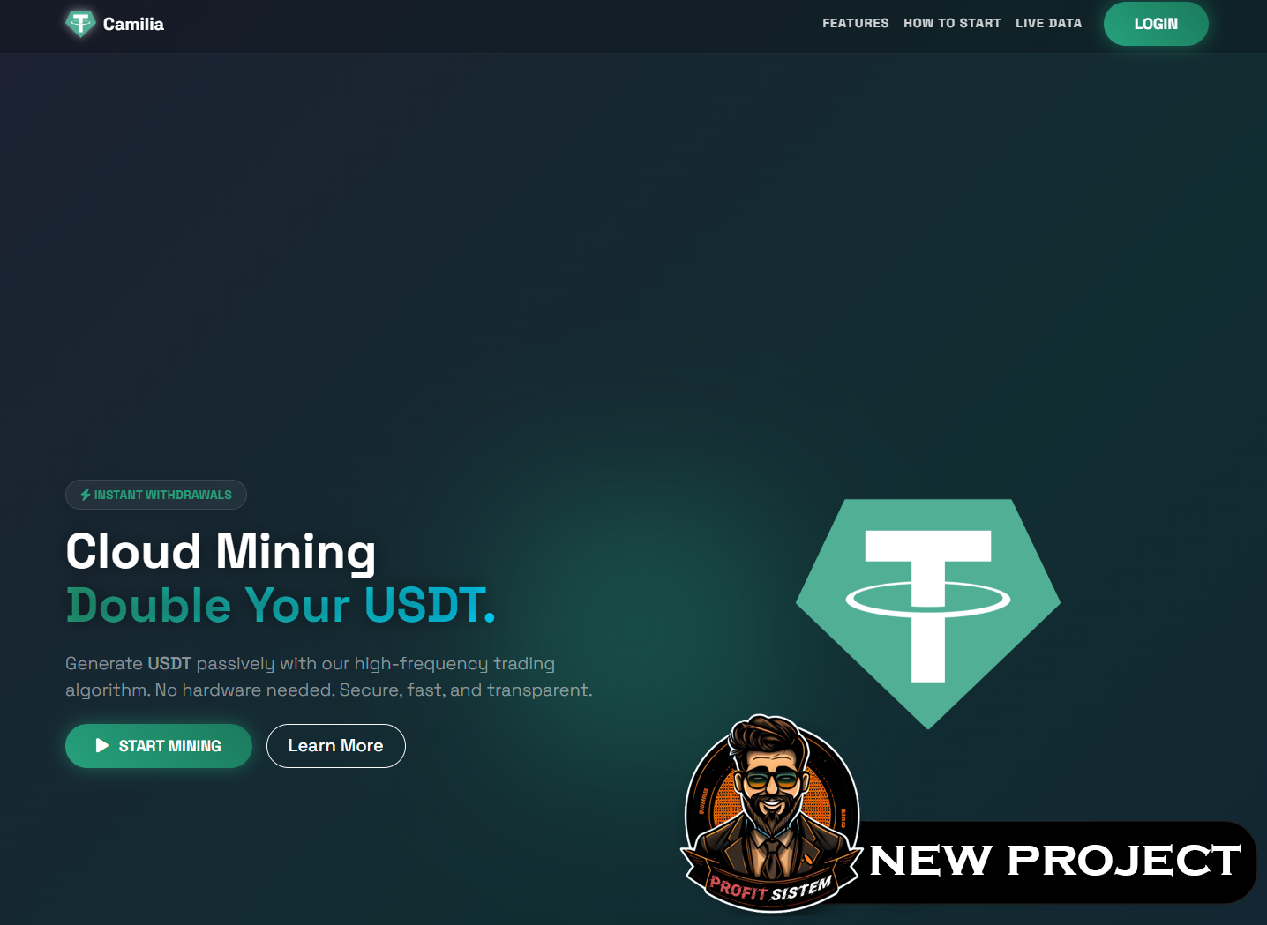This screenshot has height=925, width=1267.
Task: Click the description line starting with algorithm
Action: [328, 690]
